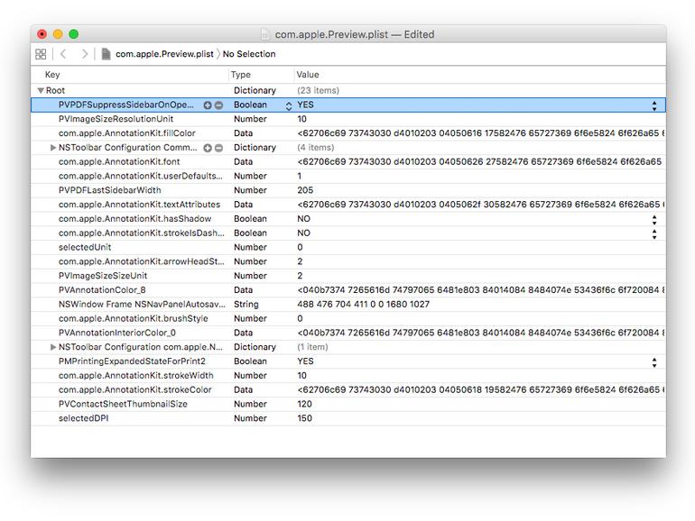695x521 pixels.
Task: Open type popup for PVPDFSuppressSidebarOnOpe
Action: [289, 105]
